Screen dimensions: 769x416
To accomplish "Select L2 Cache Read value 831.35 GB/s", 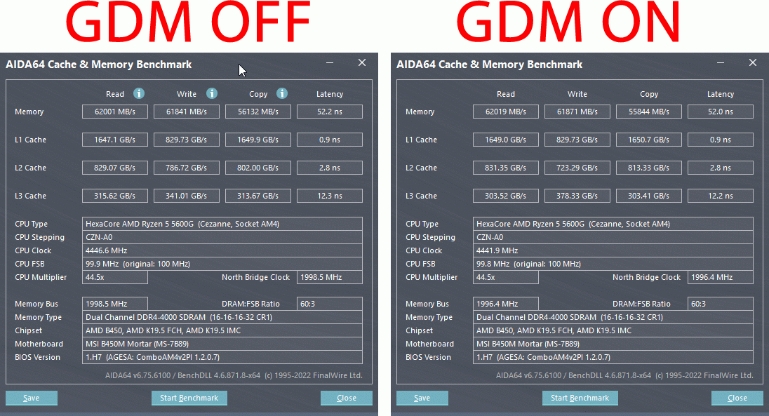I will click(506, 167).
